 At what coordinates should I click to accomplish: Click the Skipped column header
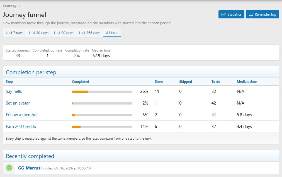point(185,82)
